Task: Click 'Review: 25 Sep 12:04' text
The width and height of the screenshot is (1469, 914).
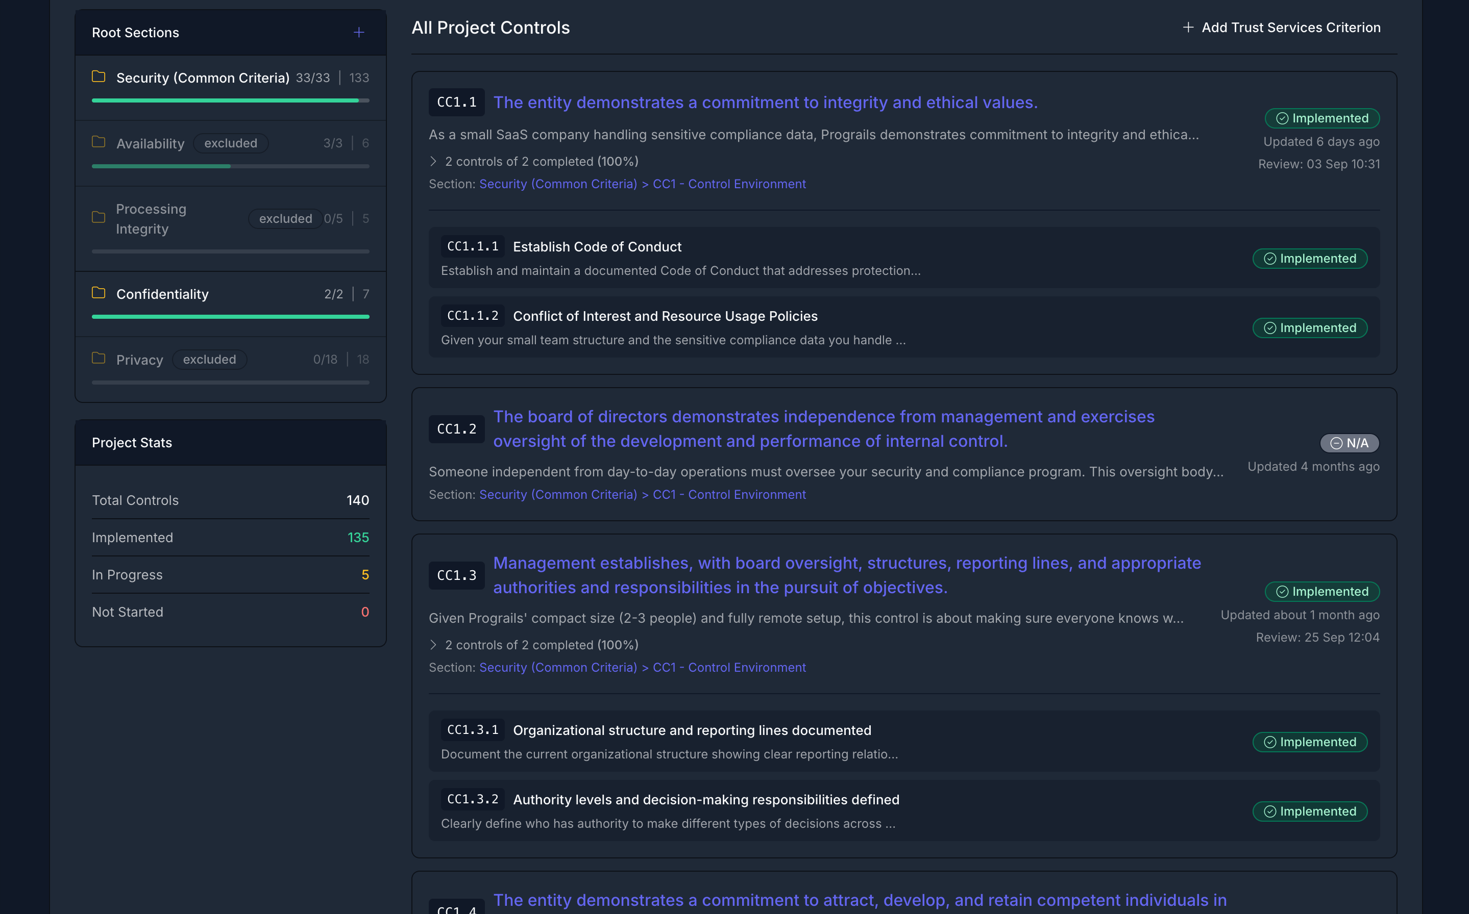Action: point(1318,637)
